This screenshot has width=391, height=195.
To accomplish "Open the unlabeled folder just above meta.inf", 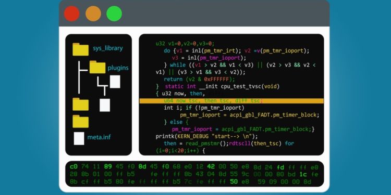I will (80, 121).
